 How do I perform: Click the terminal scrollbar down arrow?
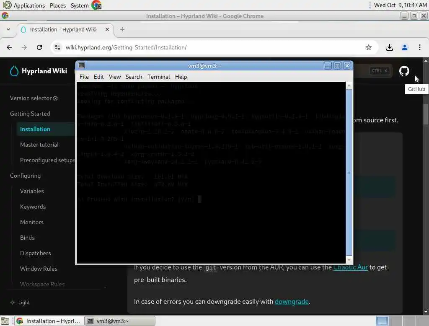pyautogui.click(x=349, y=260)
